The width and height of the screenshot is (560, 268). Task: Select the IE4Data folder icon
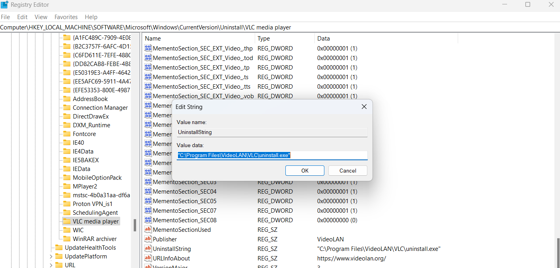tap(66, 151)
